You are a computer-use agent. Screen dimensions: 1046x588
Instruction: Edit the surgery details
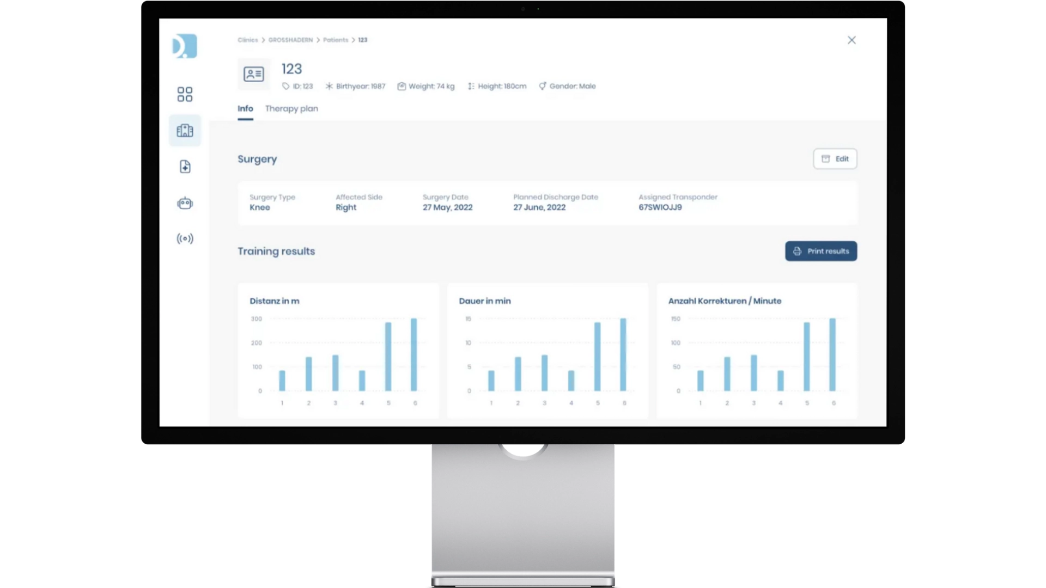tap(835, 159)
